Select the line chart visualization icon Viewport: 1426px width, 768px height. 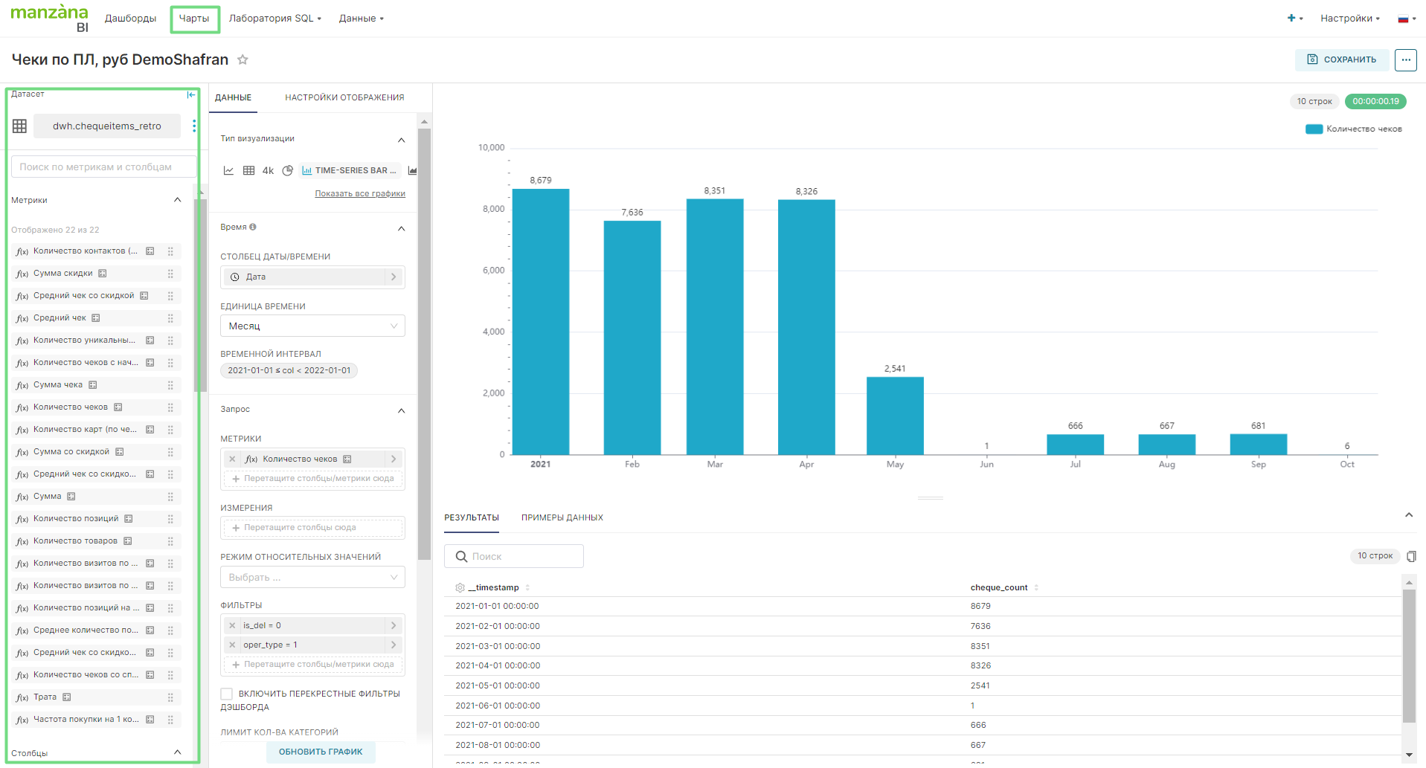pos(228,171)
